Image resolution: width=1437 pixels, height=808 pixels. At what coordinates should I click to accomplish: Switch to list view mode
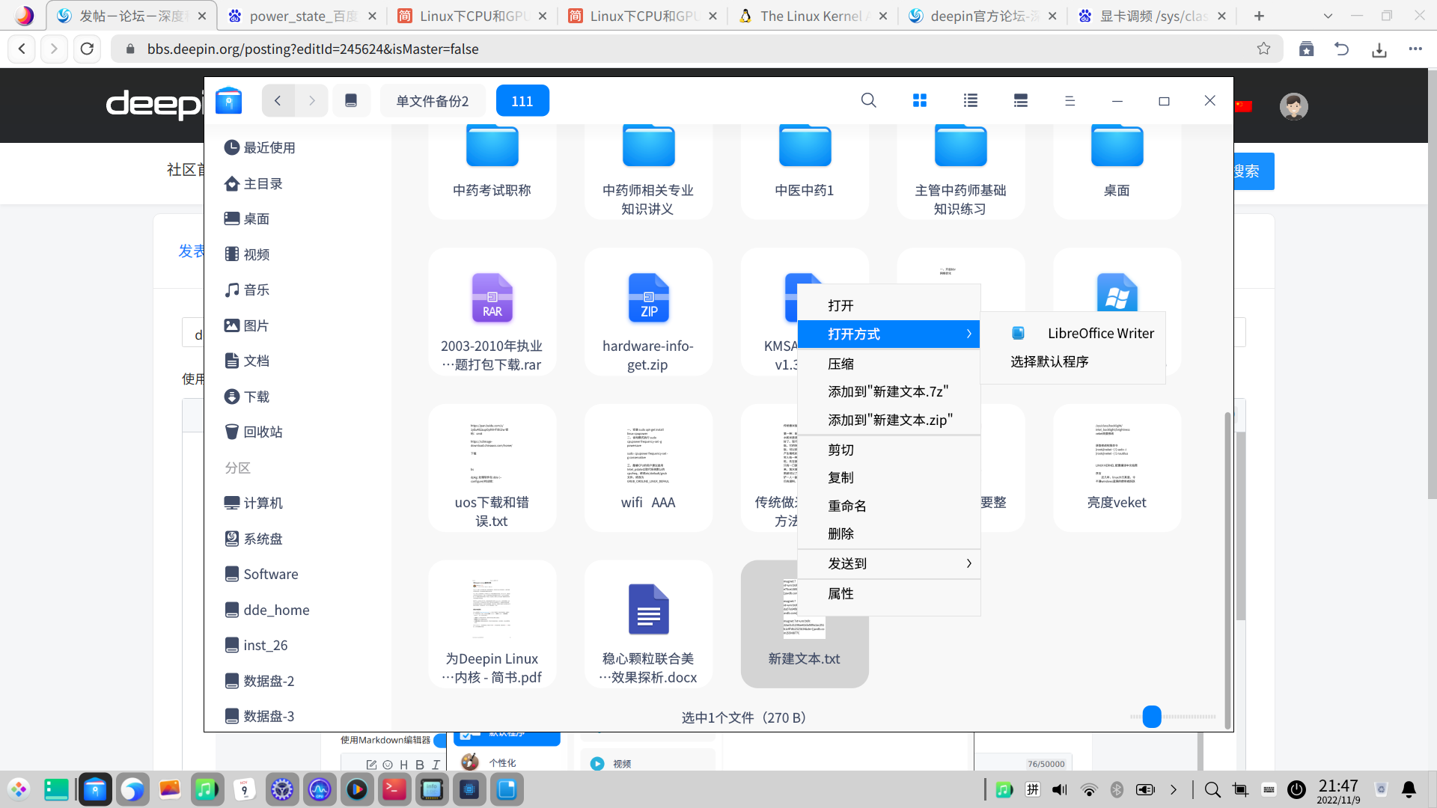pyautogui.click(x=971, y=100)
